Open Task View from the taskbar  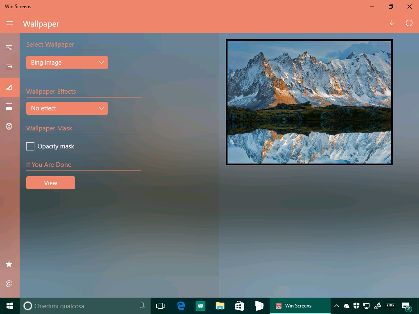coord(160,306)
